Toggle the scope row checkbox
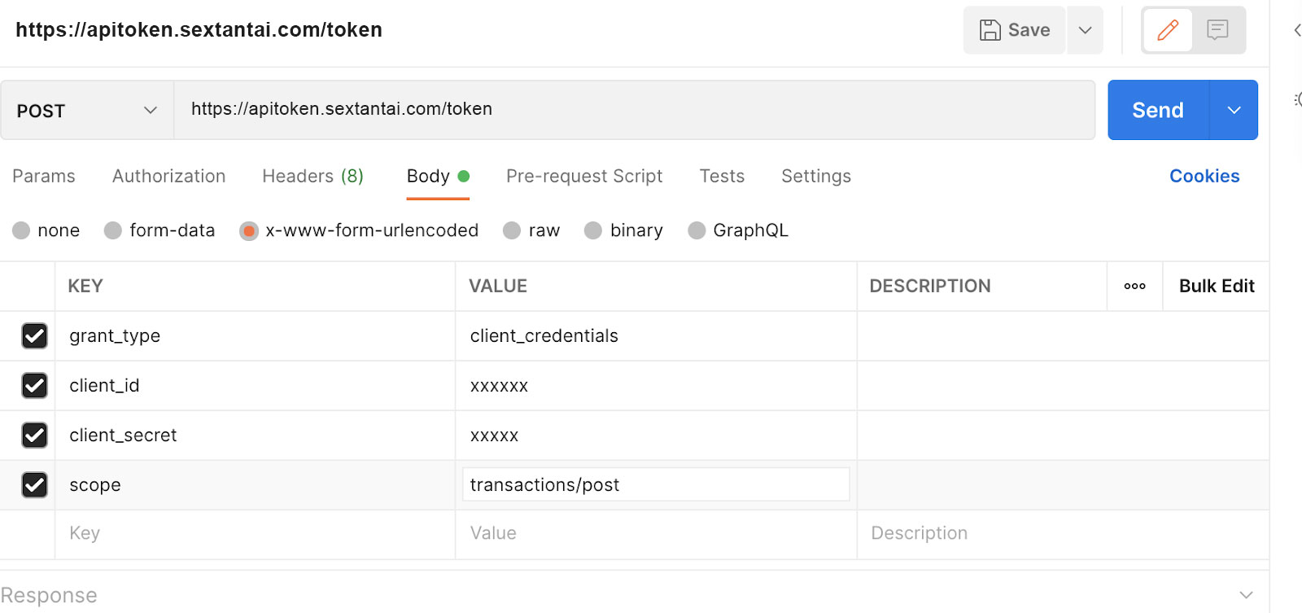The width and height of the screenshot is (1302, 613). point(34,484)
